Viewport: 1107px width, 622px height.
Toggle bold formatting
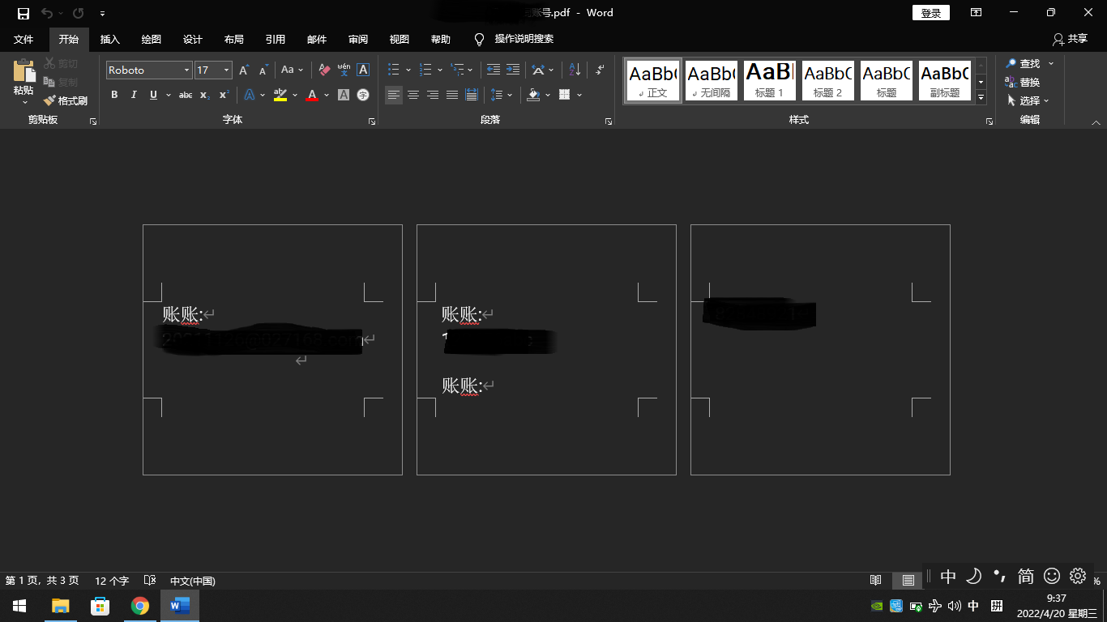click(x=114, y=95)
